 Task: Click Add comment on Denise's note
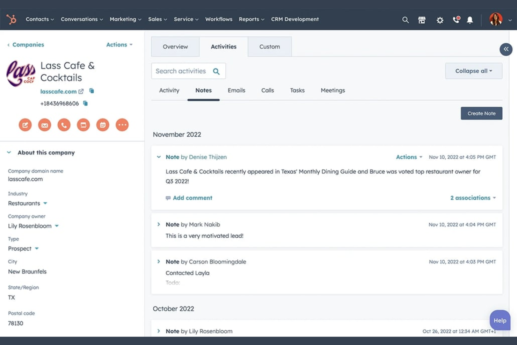(x=192, y=198)
